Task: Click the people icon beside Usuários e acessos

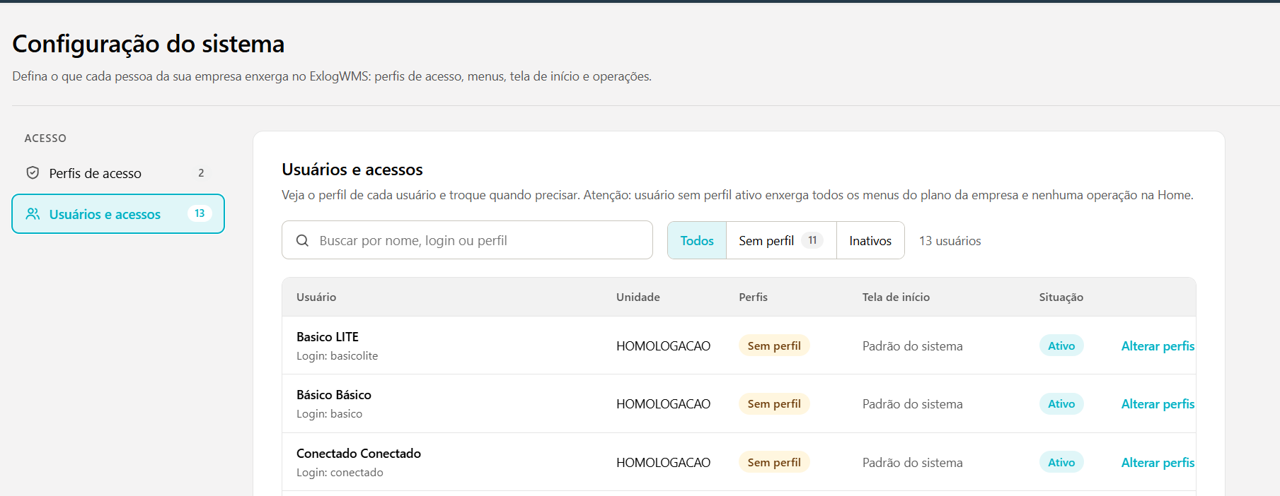Action: (x=33, y=214)
